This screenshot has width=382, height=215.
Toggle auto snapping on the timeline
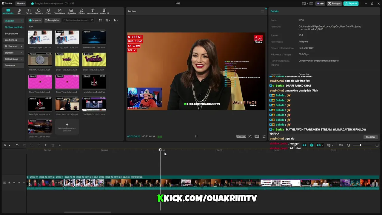[312, 145]
